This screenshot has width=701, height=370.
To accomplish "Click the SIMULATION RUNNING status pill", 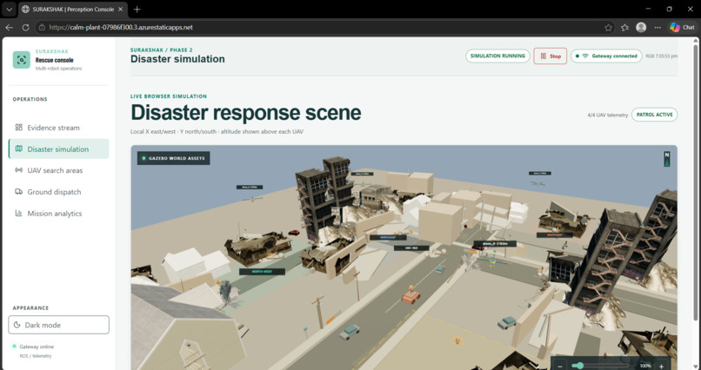I will (497, 56).
